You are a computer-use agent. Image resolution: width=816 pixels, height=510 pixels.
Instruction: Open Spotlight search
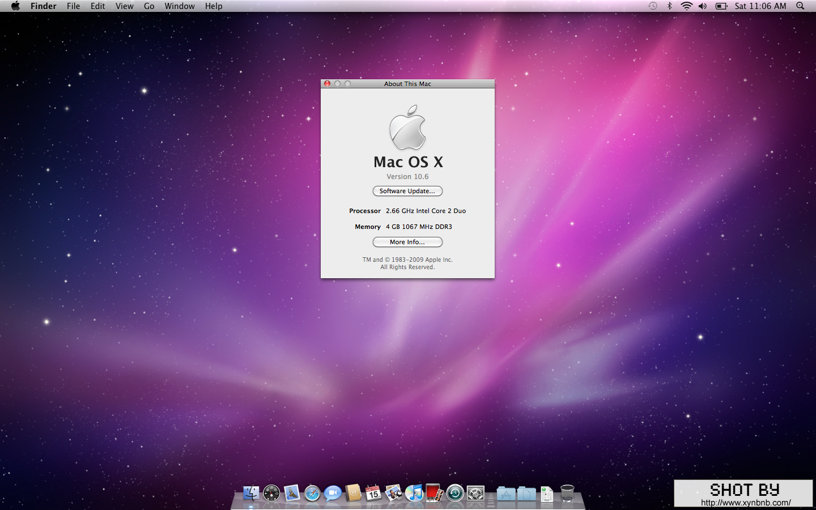[800, 6]
